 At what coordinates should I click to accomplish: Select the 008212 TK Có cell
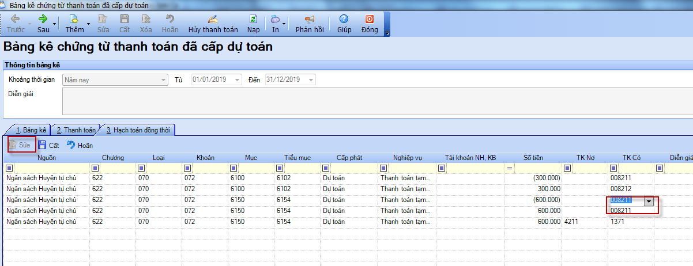point(631,189)
